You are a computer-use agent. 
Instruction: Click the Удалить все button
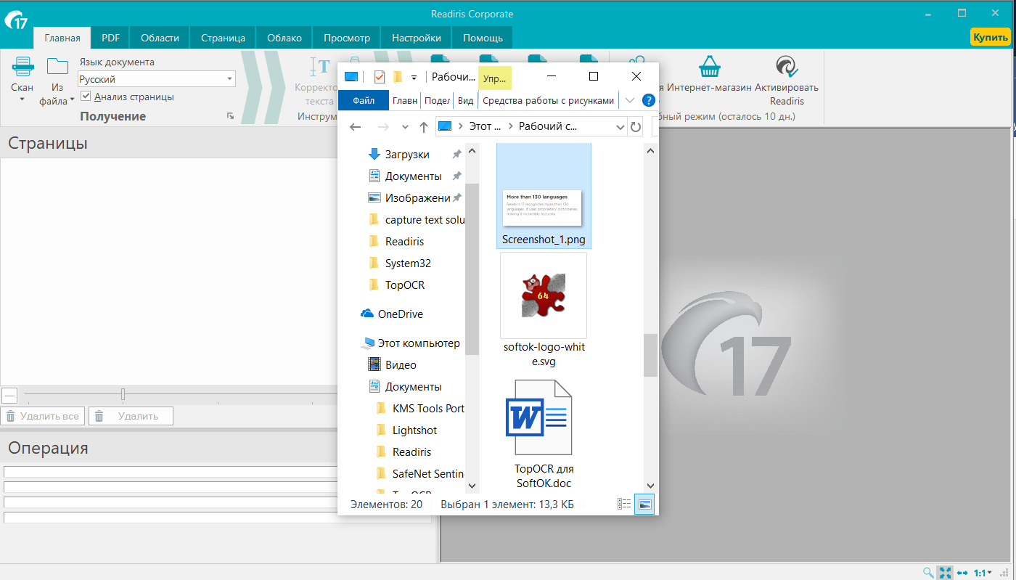coord(43,416)
